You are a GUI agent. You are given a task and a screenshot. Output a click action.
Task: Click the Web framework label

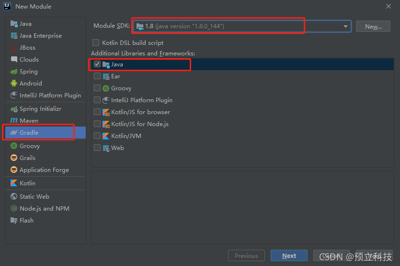117,148
